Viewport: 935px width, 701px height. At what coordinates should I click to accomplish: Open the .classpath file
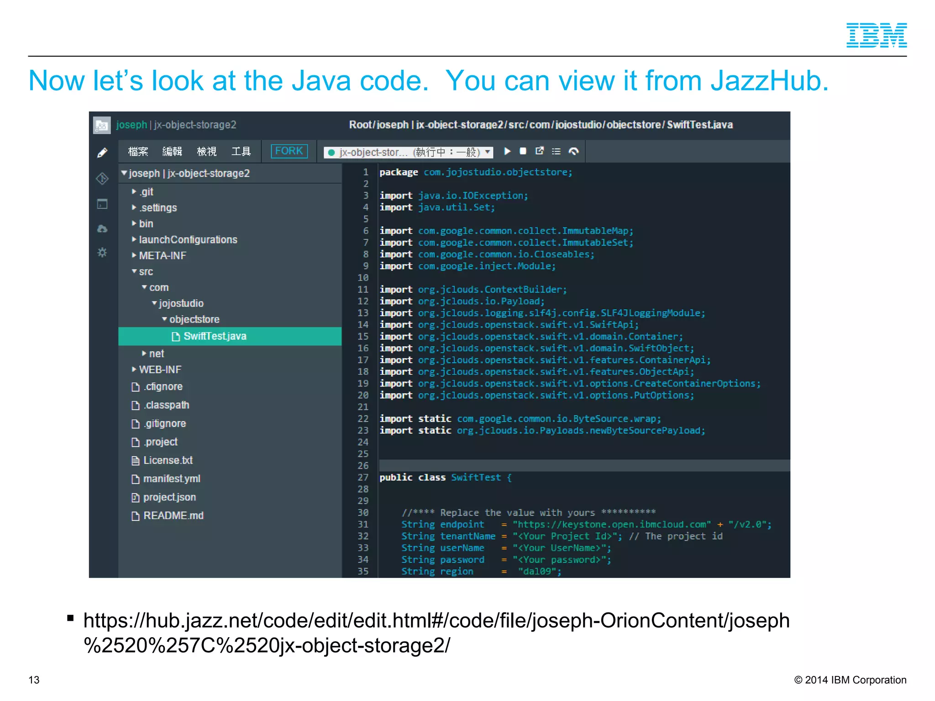coord(166,405)
